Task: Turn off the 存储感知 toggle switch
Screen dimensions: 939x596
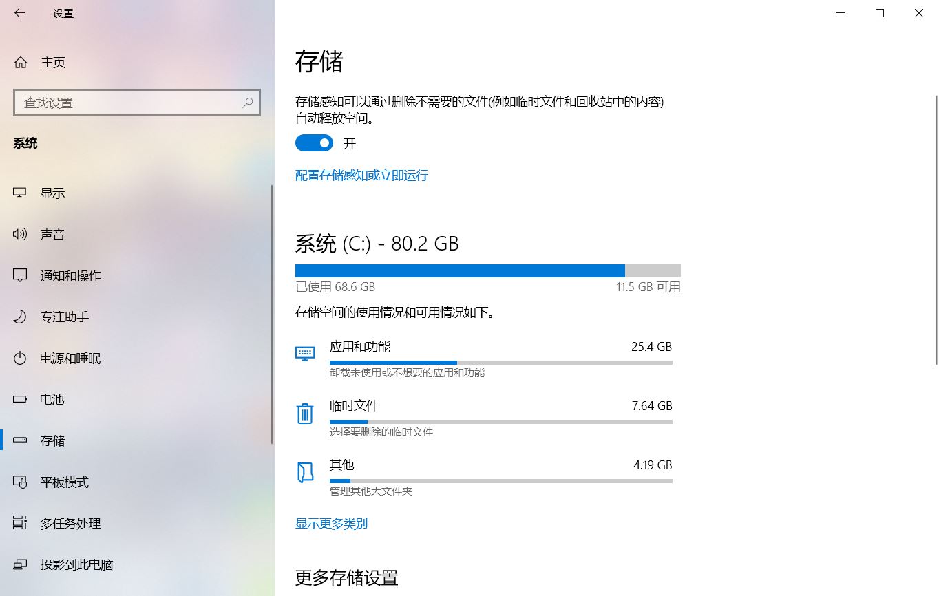Action: [x=314, y=143]
